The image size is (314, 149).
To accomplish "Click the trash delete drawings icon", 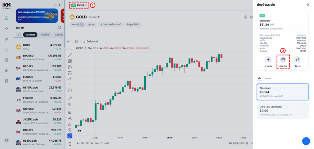I will tap(70, 143).
